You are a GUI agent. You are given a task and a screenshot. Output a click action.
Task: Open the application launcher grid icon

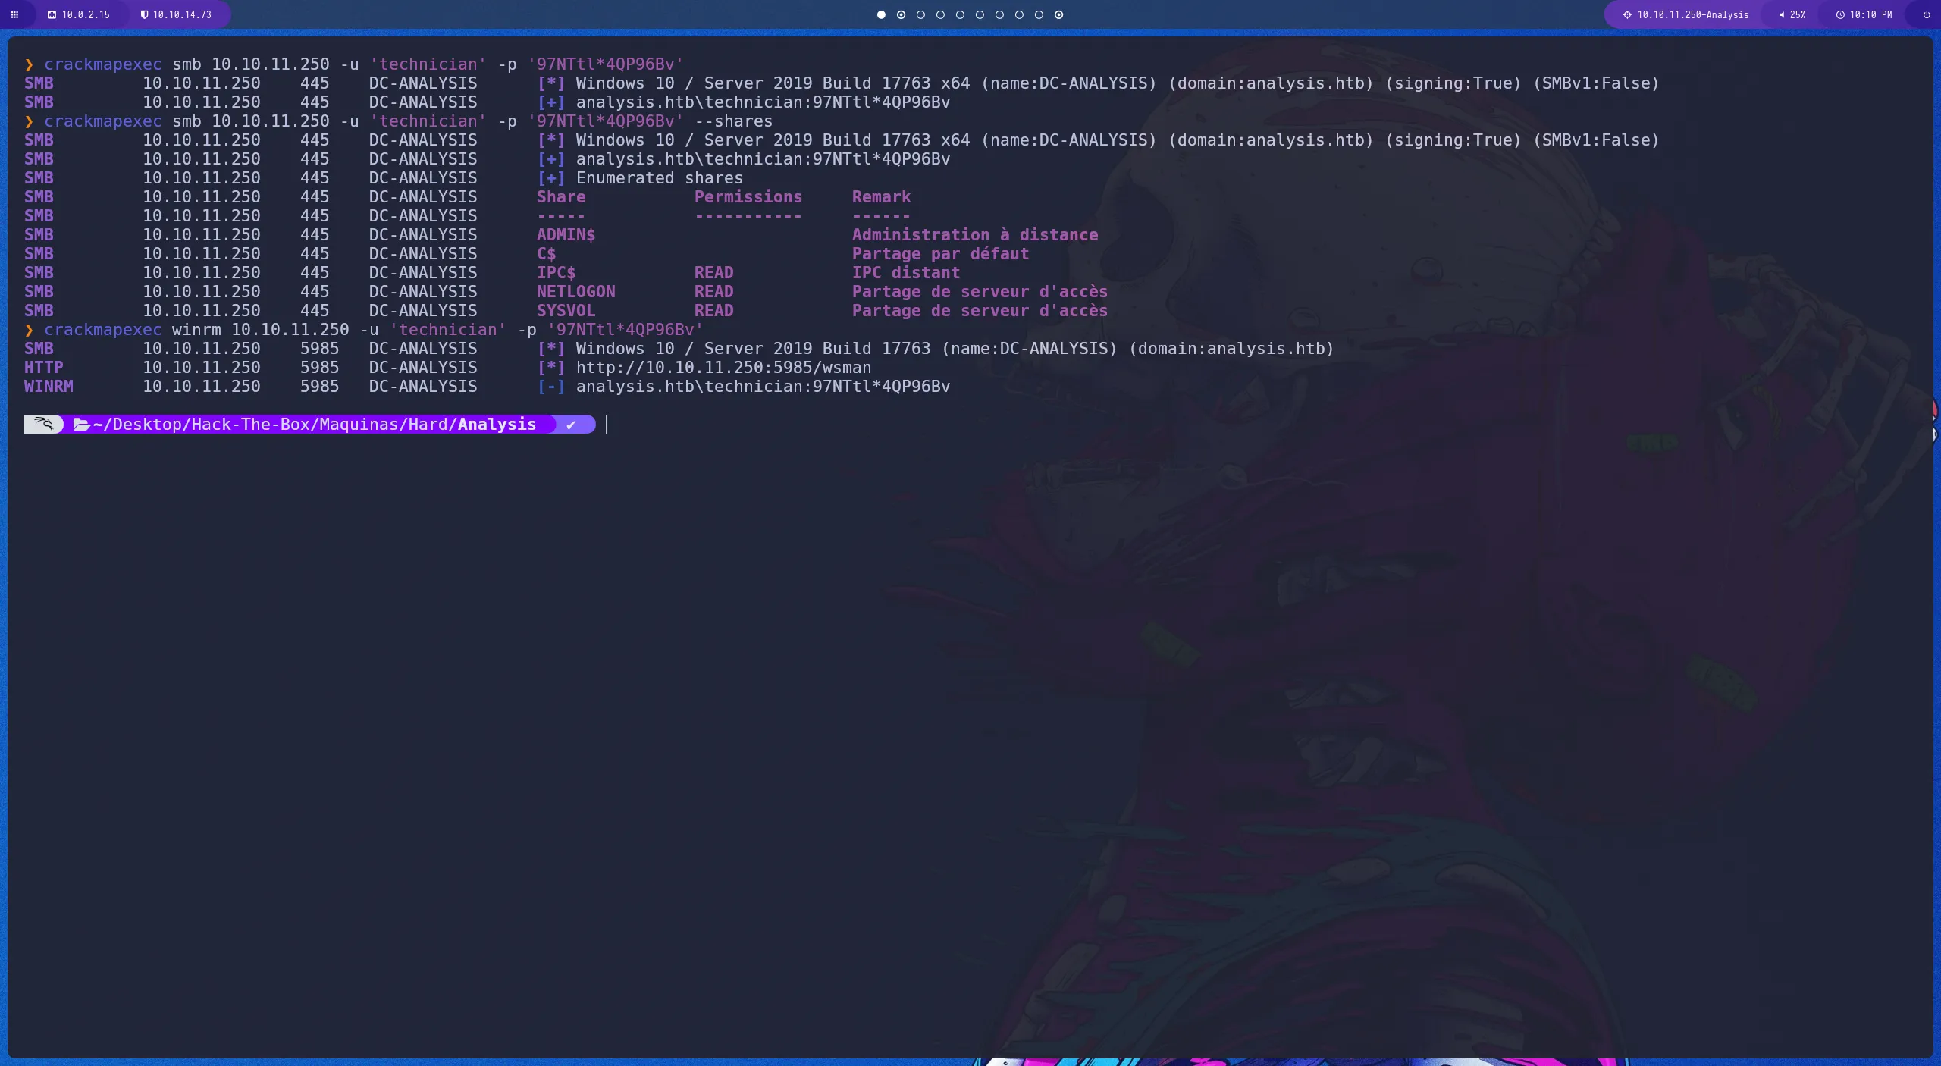[14, 14]
